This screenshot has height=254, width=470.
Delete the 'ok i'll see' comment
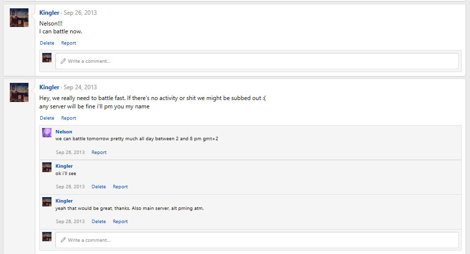pos(99,187)
